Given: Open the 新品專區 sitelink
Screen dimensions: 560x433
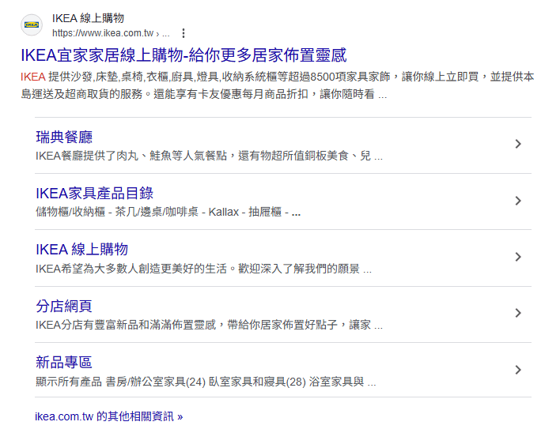Looking at the screenshot, I should tap(64, 363).
